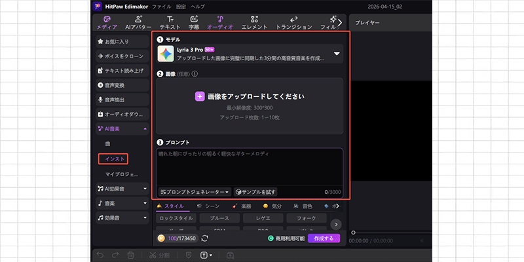
Task: Open the AIアバター avatar tool
Action: (x=138, y=23)
